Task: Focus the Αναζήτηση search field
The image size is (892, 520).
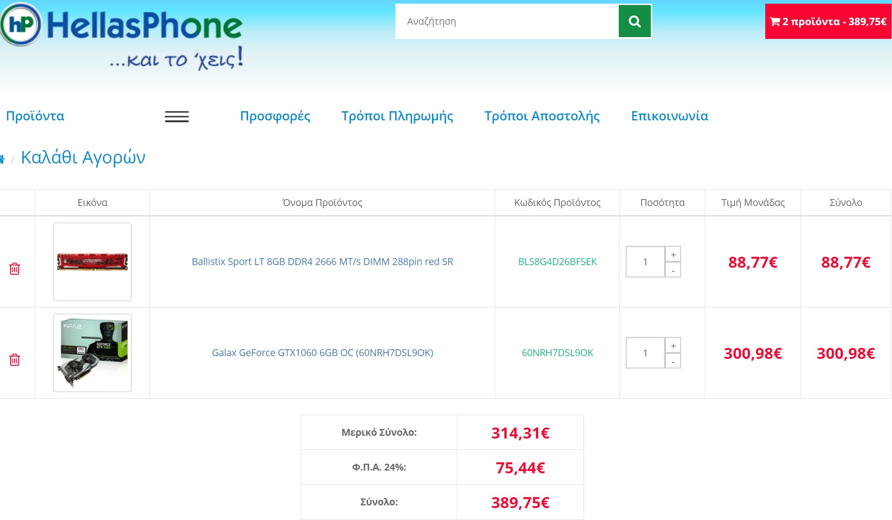Action: [507, 21]
